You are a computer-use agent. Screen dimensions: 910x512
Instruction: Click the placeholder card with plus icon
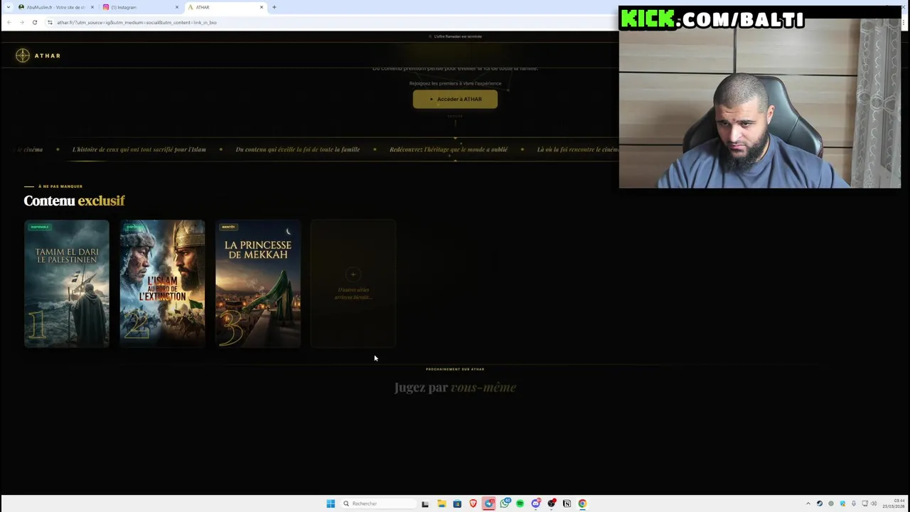pyautogui.click(x=353, y=284)
